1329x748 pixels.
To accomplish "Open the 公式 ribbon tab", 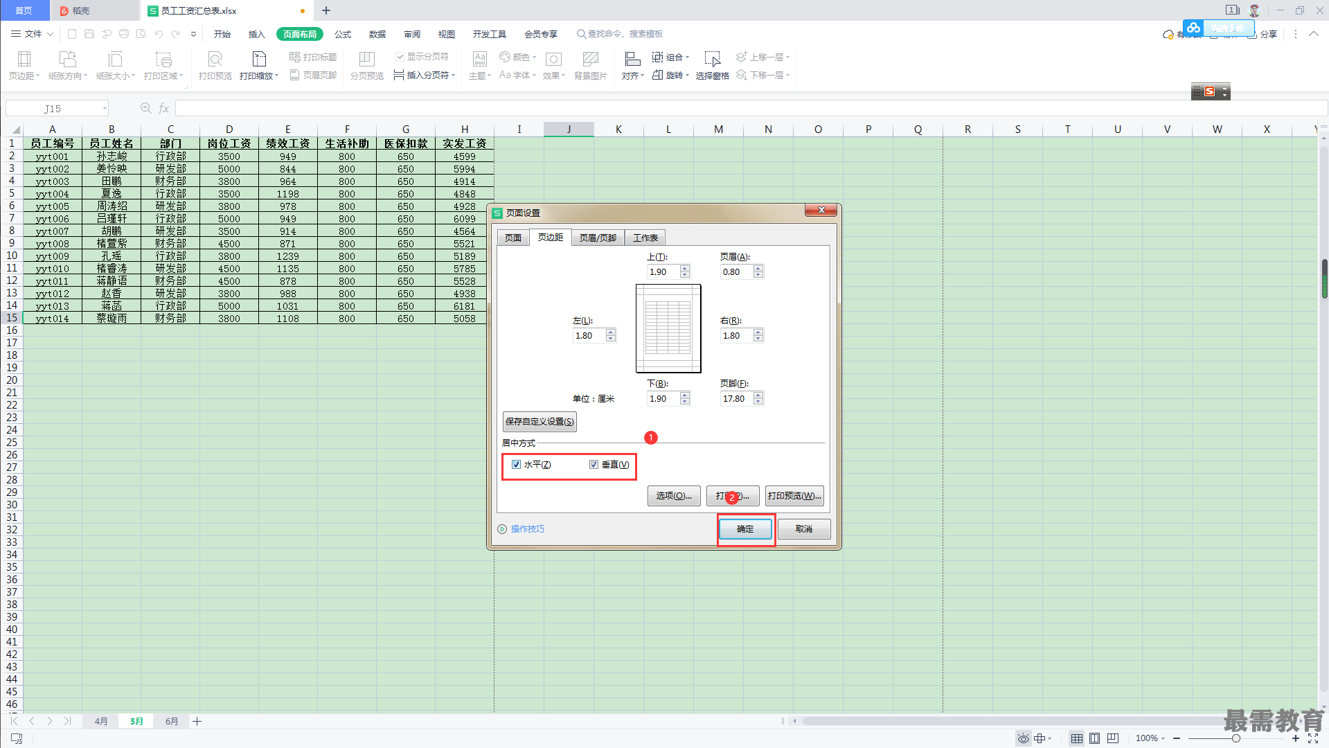I will (x=342, y=34).
